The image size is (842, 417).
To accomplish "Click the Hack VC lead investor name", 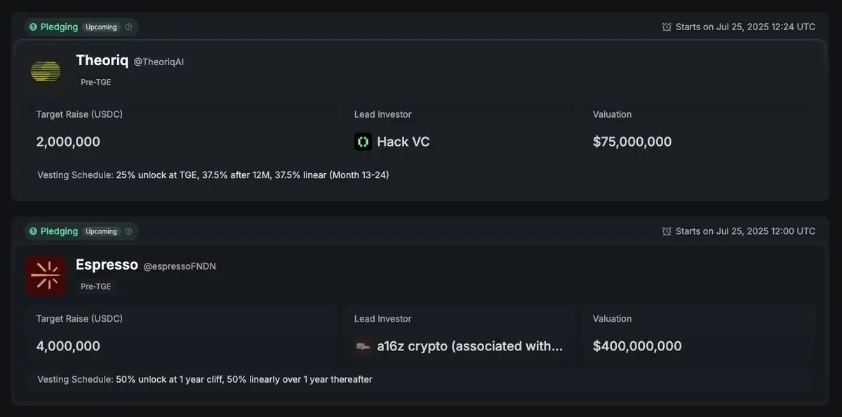I will click(x=403, y=142).
